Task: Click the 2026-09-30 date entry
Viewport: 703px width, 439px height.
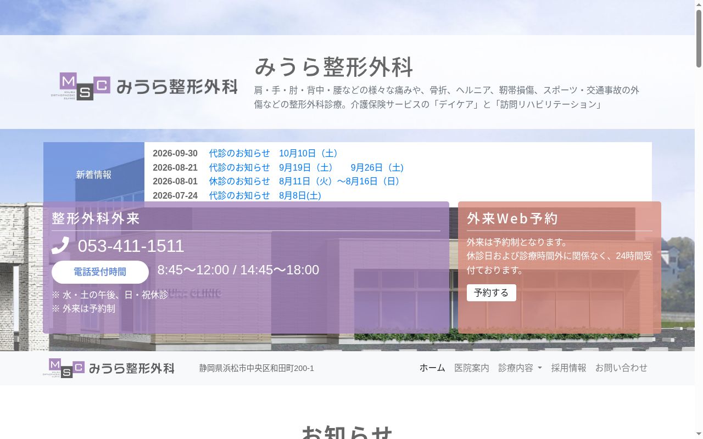Action: 175,153
